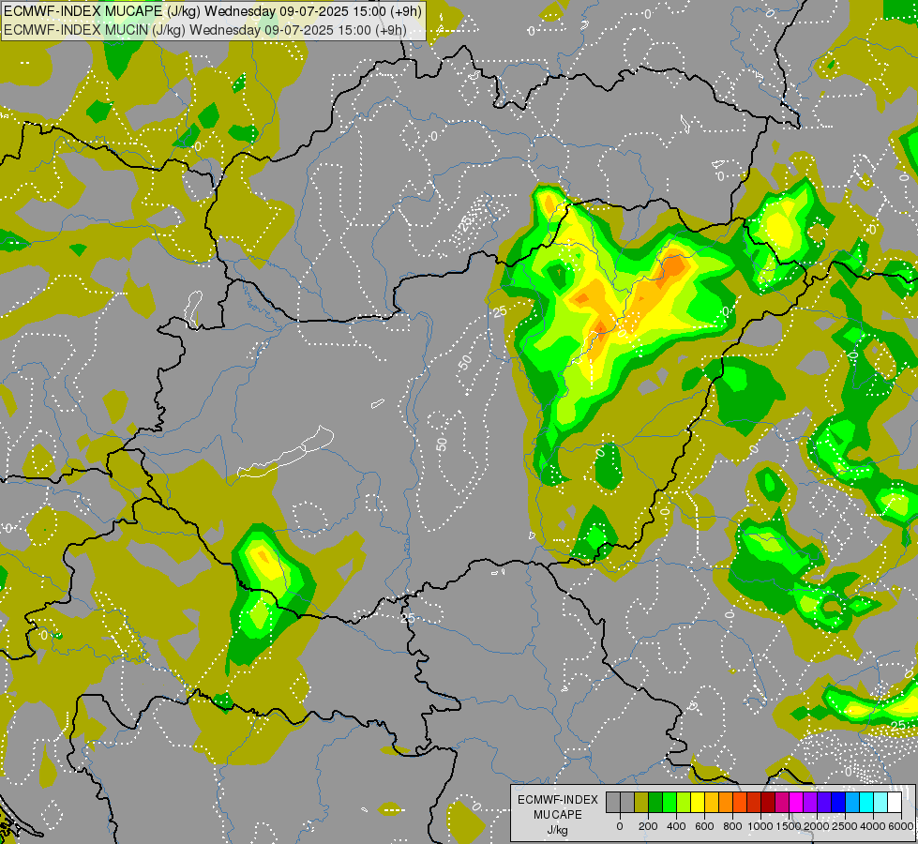Viewport: 918px width, 844px height.
Task: Select the pure blue legend swatch
Action: coord(838,802)
